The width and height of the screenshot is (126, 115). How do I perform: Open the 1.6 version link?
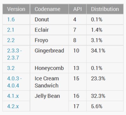click(x=11, y=20)
